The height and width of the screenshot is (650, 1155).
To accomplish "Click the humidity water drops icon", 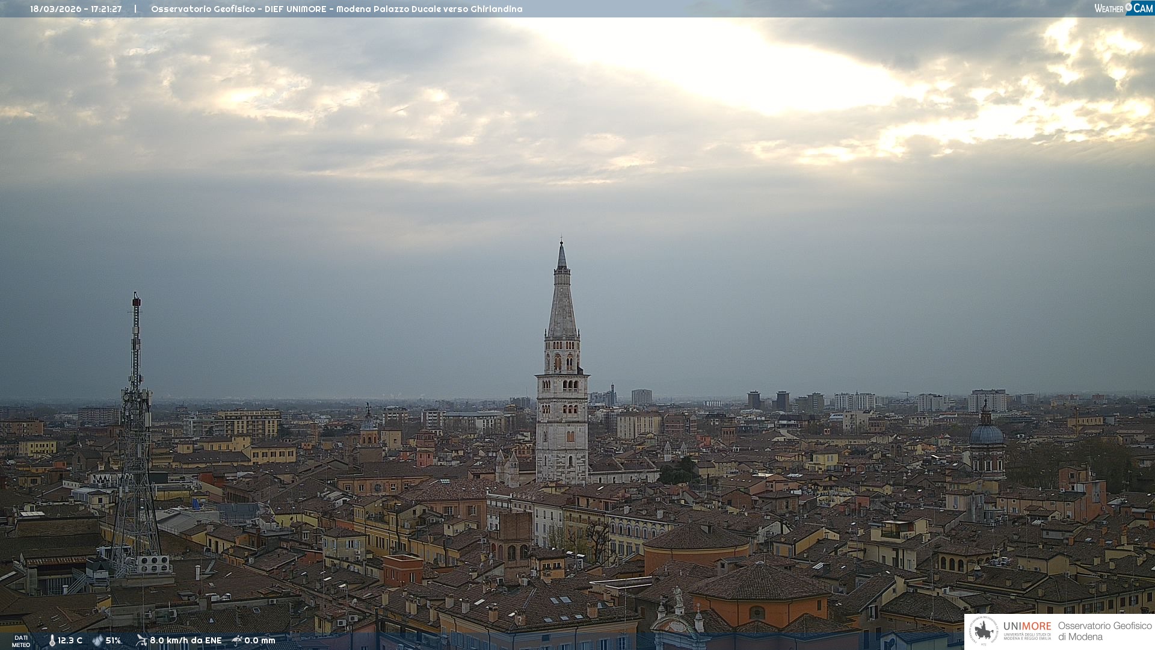I will click(97, 641).
